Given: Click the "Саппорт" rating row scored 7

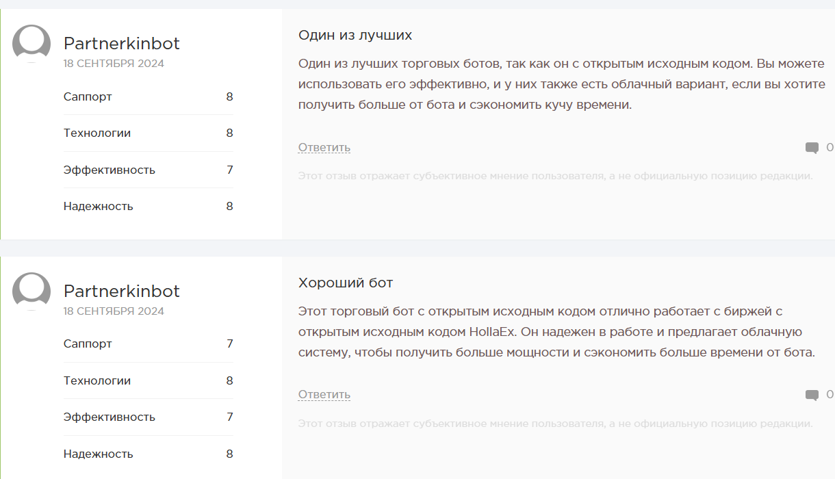Looking at the screenshot, I should (x=148, y=344).
